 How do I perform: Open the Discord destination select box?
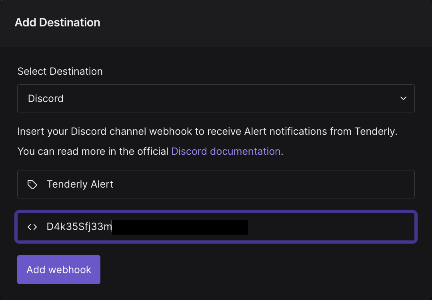point(216,98)
